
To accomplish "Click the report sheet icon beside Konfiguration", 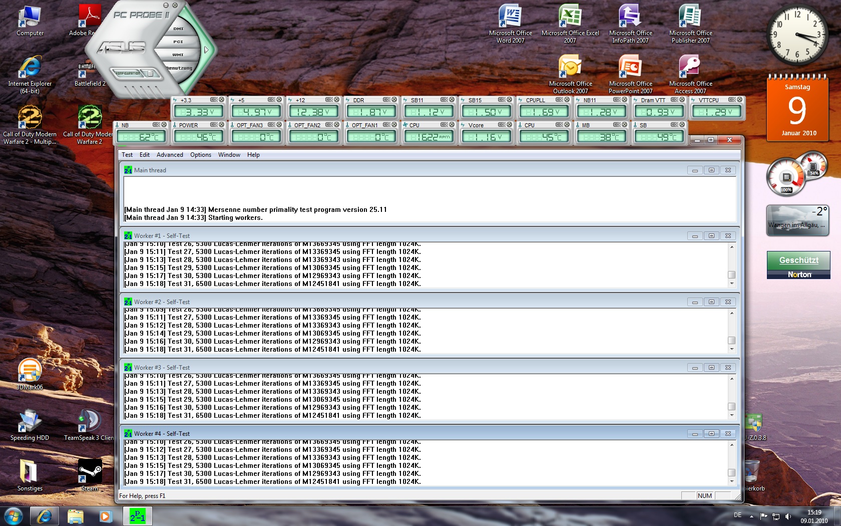I will [x=150, y=74].
